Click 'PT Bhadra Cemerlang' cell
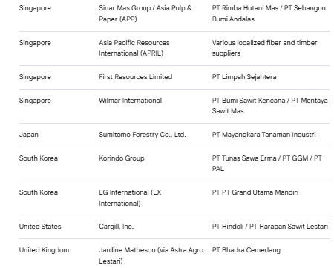 point(246,250)
